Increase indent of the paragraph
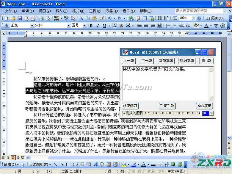Image resolution: width=232 pixels, height=174 pixels. coord(188,26)
